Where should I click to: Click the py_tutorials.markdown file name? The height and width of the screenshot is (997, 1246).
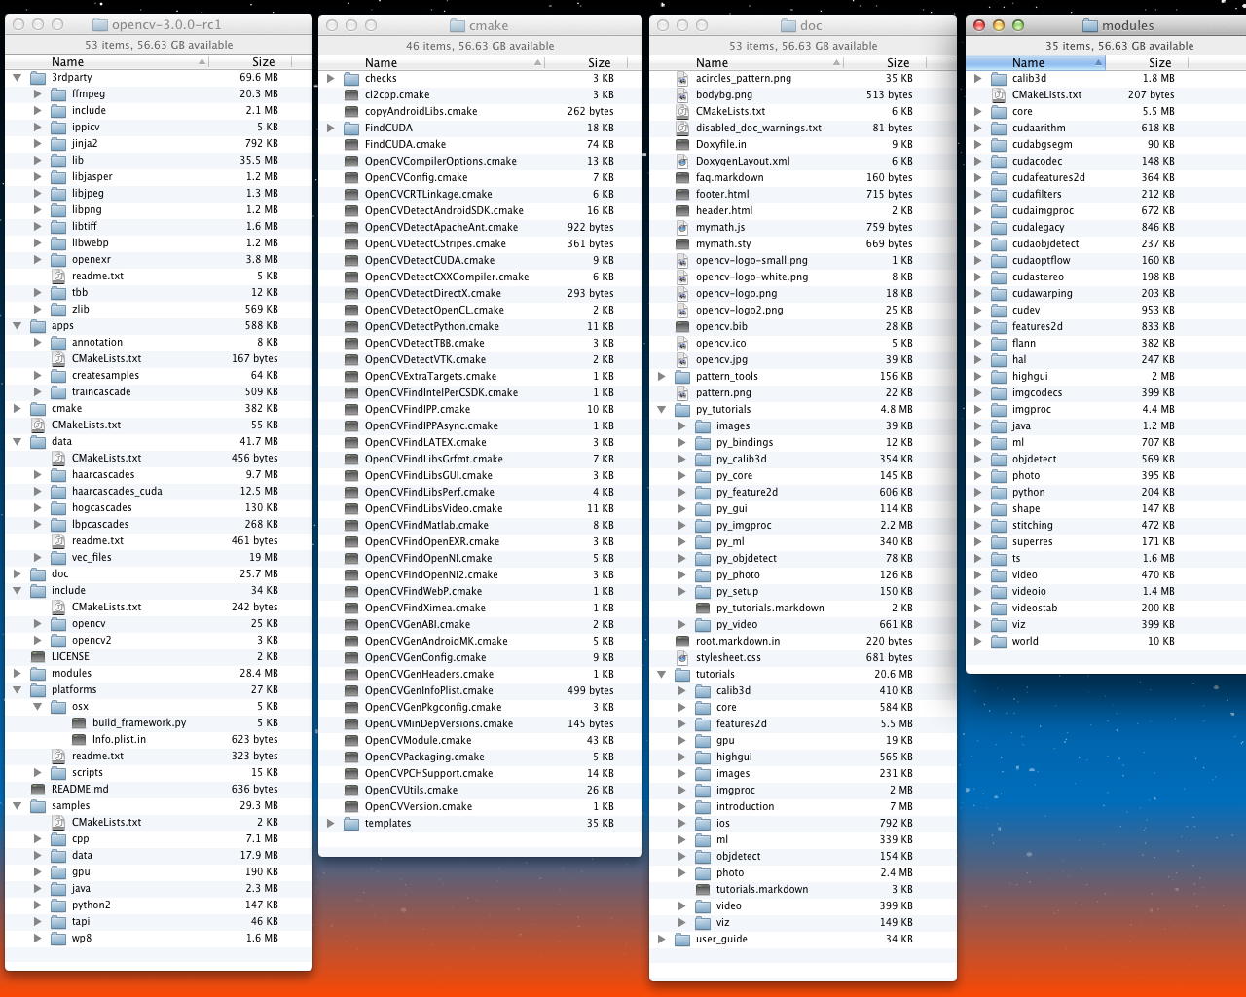point(770,609)
